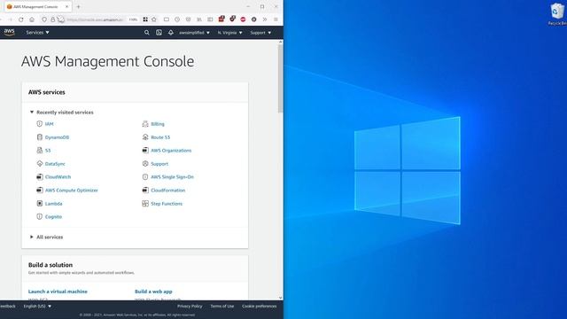Click Launch a virtual machine link
Screen dimensions: 567x319
(x=58, y=292)
